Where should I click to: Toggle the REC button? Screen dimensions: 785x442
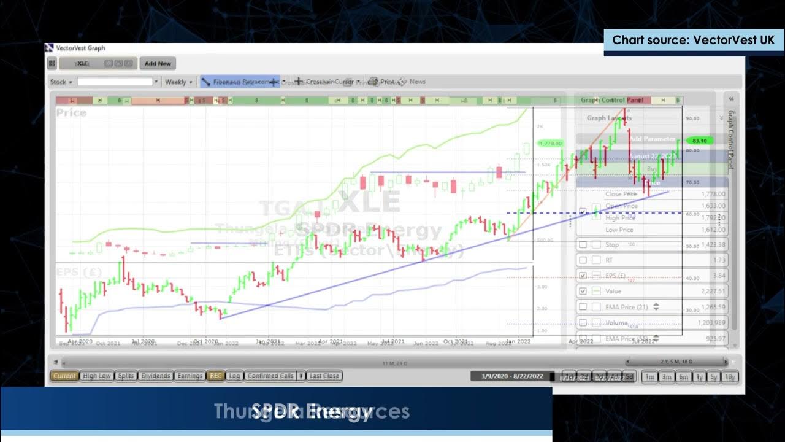point(215,376)
